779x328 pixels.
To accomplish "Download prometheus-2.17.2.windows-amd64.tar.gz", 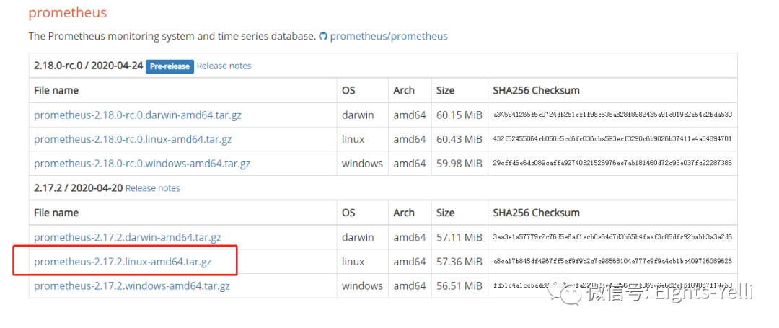I will click(132, 286).
